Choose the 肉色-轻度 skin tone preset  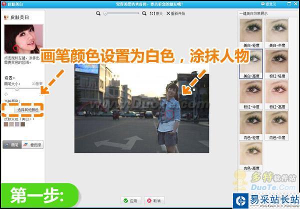[x=251, y=125]
